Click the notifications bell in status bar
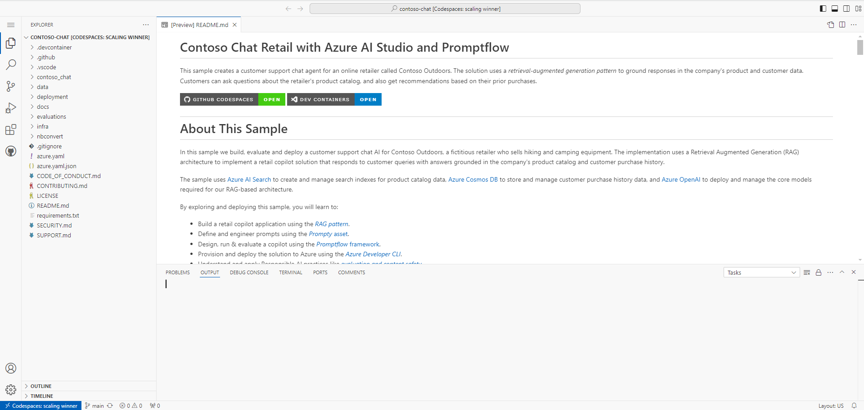This screenshot has width=864, height=410. tap(854, 406)
